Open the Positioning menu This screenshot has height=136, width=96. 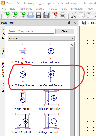point(26,9)
